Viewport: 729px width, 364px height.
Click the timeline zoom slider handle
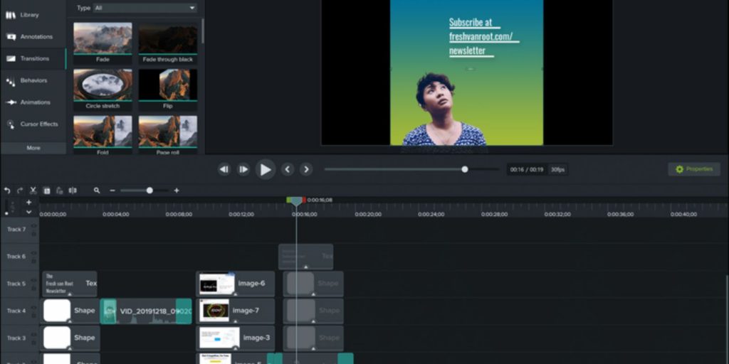pos(150,191)
